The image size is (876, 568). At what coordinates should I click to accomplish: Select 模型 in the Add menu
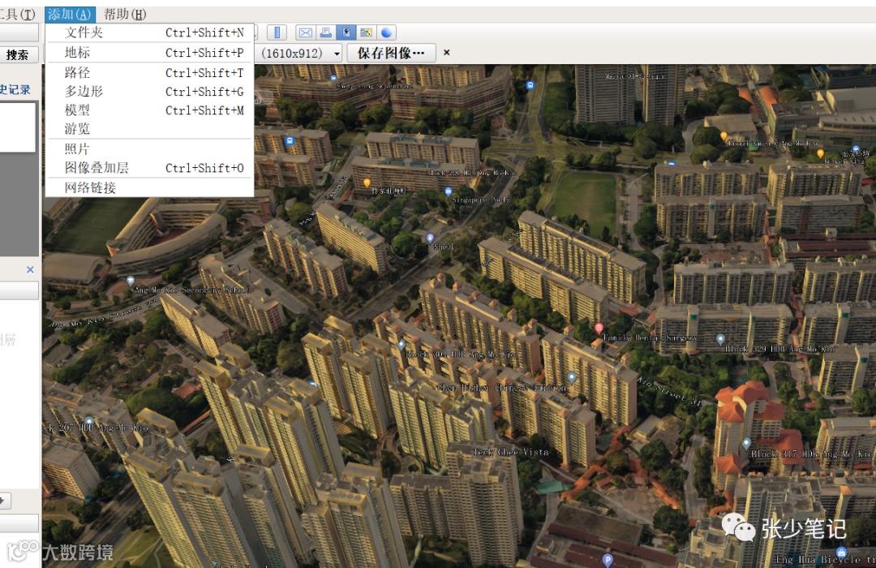(x=150, y=110)
